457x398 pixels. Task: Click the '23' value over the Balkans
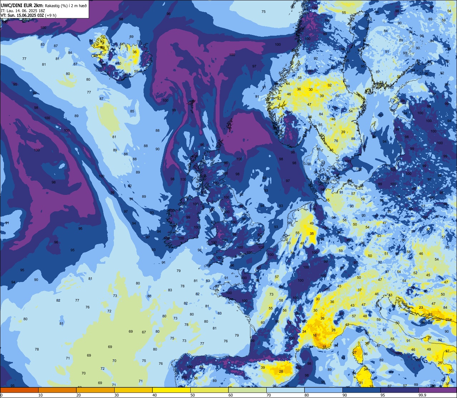pos(421,308)
